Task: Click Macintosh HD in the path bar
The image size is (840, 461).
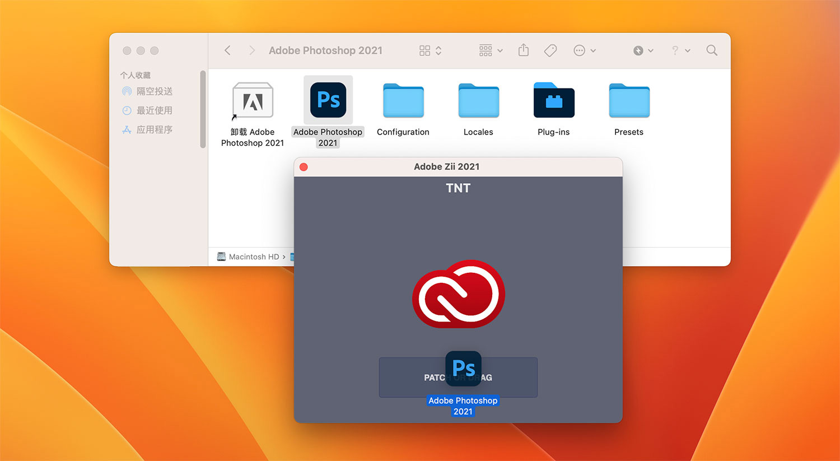Action: pos(248,257)
